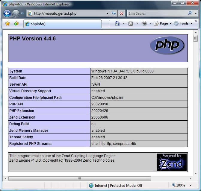The height and width of the screenshot is (191, 201).
Task: Click 'Registered PHP Streams' label
Action: coord(30,144)
